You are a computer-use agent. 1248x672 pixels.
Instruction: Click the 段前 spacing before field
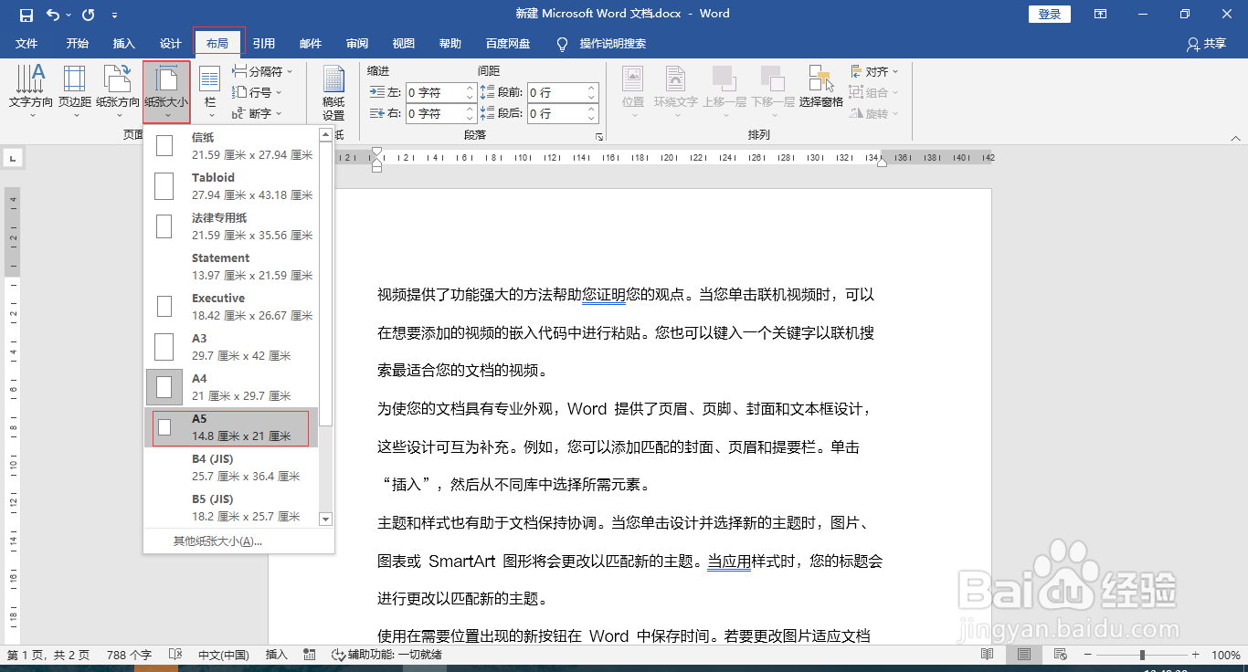pyautogui.click(x=557, y=92)
